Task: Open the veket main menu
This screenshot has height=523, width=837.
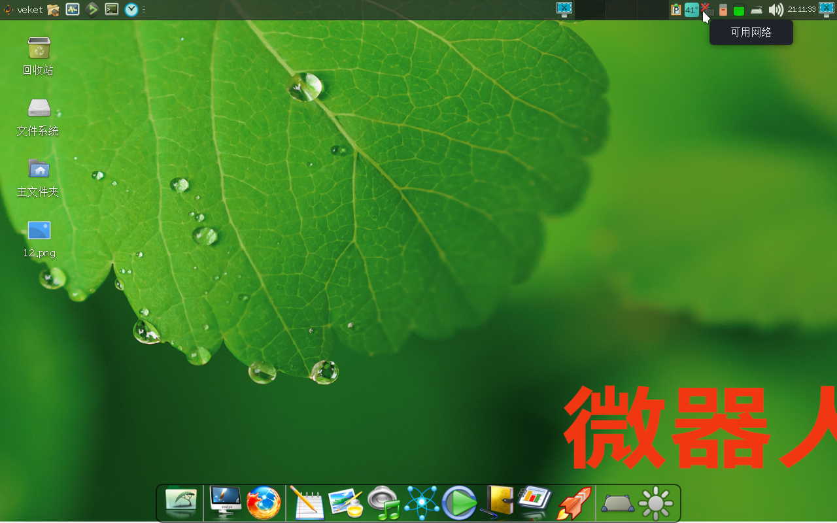Action: coord(23,9)
